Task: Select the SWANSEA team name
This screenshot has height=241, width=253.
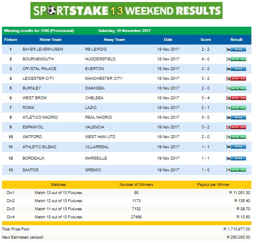Action: pos(95,88)
